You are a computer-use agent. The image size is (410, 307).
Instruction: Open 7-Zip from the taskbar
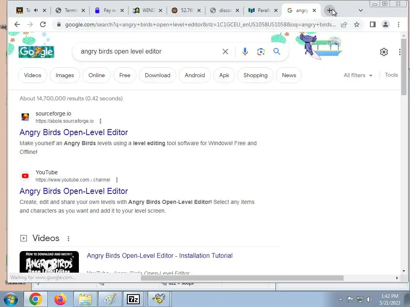coord(133,299)
